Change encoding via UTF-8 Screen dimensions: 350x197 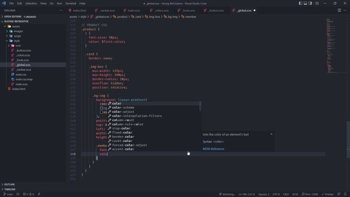276,194
